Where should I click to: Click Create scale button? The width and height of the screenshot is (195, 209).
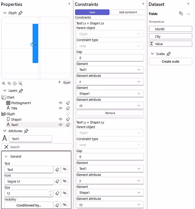(170, 61)
